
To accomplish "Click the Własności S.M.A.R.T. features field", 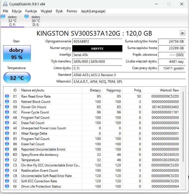I will pos(129,82).
